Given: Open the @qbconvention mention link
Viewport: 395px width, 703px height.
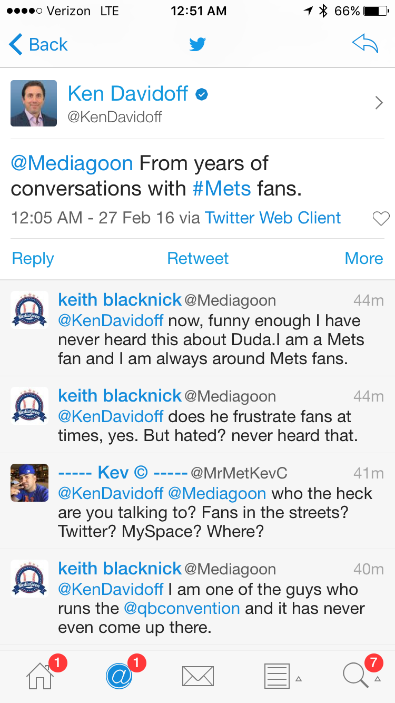Looking at the screenshot, I should 182,608.
